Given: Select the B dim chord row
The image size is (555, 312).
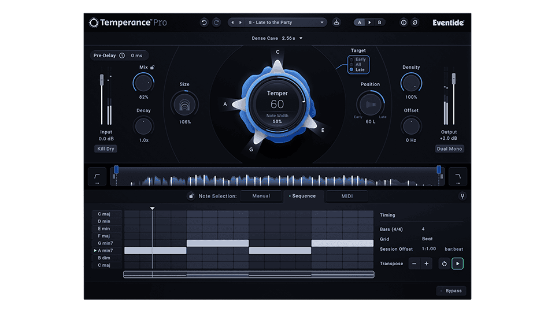Looking at the screenshot, I should (106, 258).
